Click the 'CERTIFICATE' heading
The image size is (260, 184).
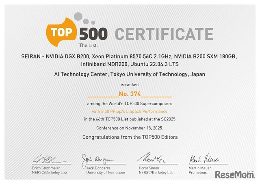tap(164, 34)
